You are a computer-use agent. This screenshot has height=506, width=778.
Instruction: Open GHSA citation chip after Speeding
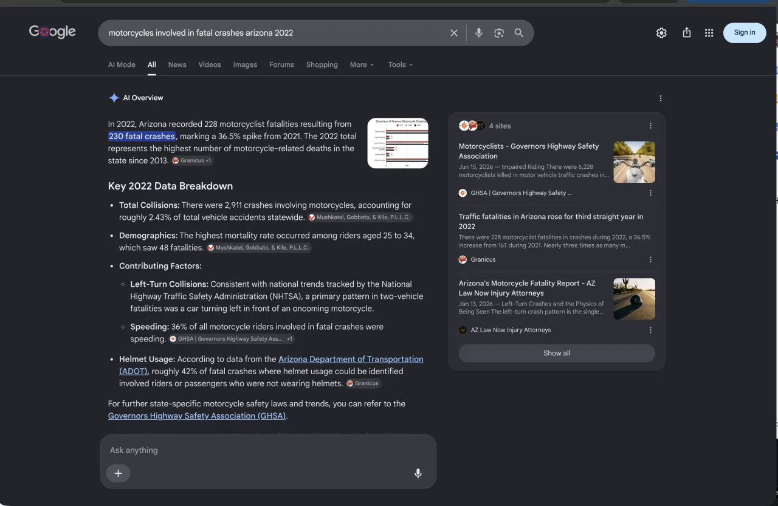(x=232, y=339)
